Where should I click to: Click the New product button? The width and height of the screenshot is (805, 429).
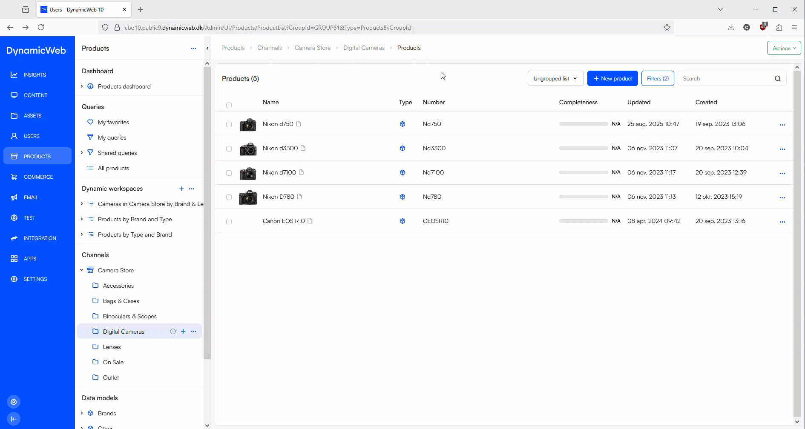click(x=612, y=79)
